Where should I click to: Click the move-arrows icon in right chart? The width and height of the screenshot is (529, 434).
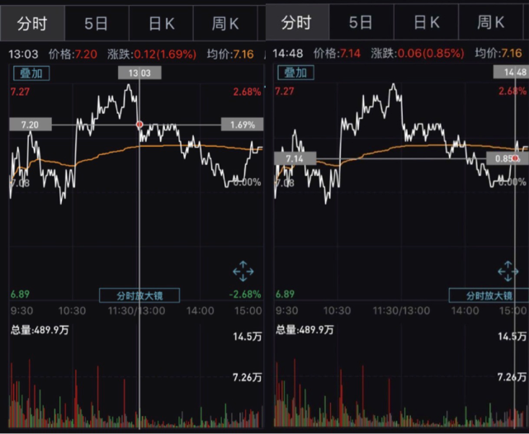pos(508,271)
